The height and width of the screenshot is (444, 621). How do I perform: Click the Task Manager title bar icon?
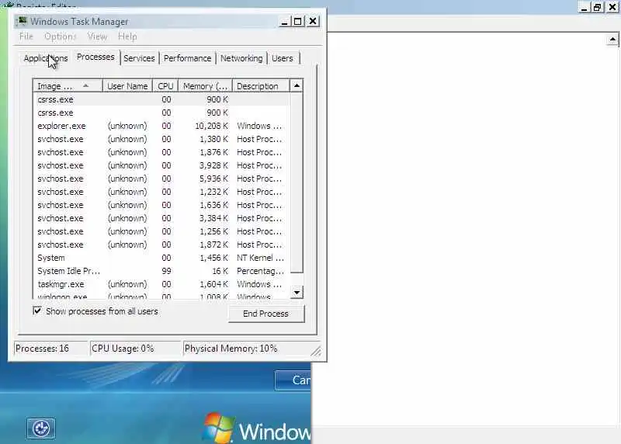[x=22, y=21]
